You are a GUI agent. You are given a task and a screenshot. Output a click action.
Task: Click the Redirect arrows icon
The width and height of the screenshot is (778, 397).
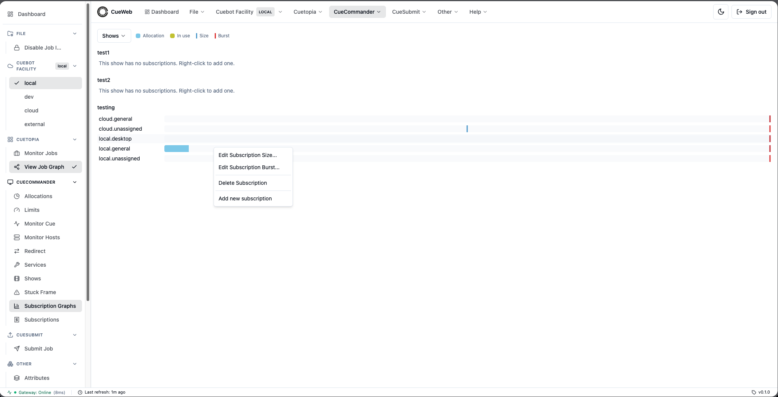pos(17,251)
